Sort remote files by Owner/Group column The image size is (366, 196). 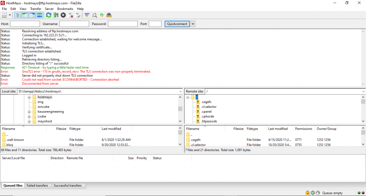tap(327, 129)
